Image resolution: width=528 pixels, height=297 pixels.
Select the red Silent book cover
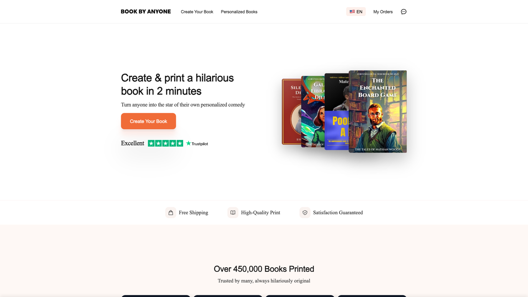[291, 112]
